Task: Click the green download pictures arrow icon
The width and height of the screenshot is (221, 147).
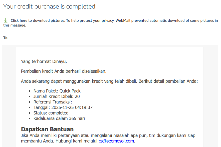Action: point(6,20)
